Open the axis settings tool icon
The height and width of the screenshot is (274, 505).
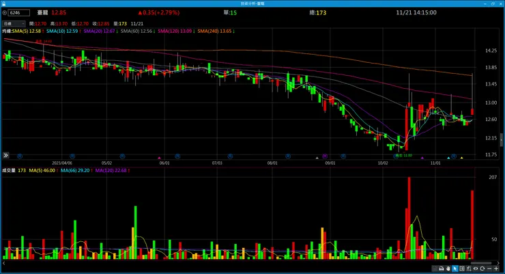[469, 269]
